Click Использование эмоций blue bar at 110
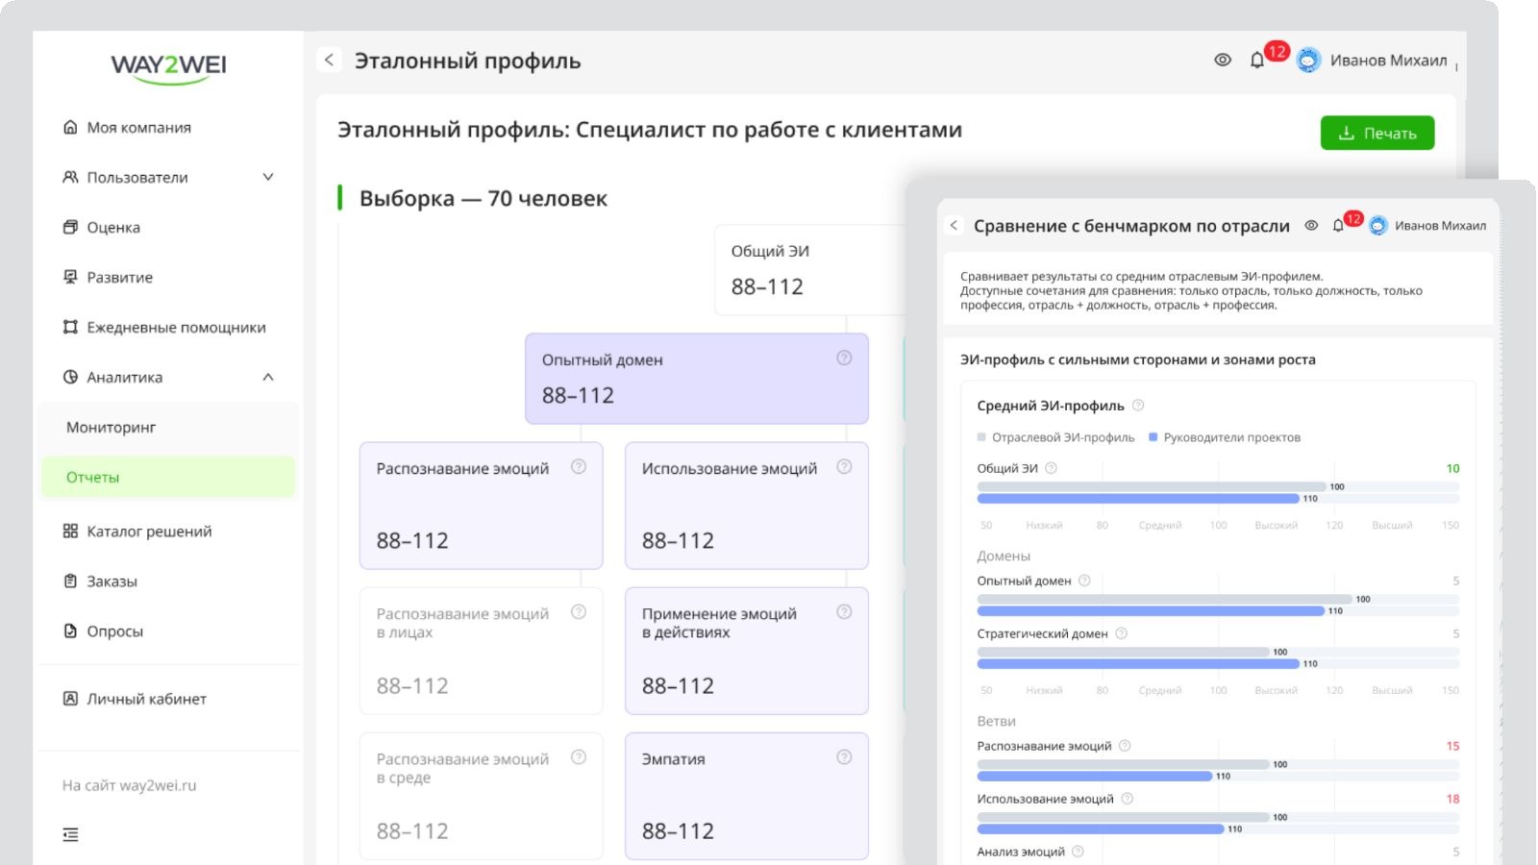Viewport: 1538px width, 865px height. click(x=1101, y=828)
